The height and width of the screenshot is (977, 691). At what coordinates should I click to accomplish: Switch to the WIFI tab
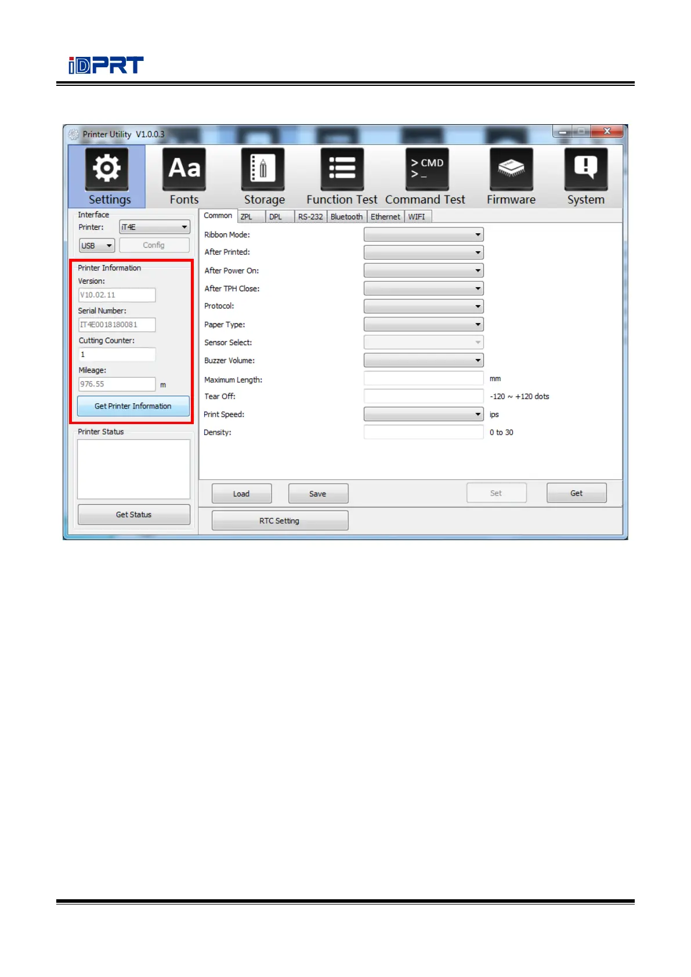click(x=418, y=216)
